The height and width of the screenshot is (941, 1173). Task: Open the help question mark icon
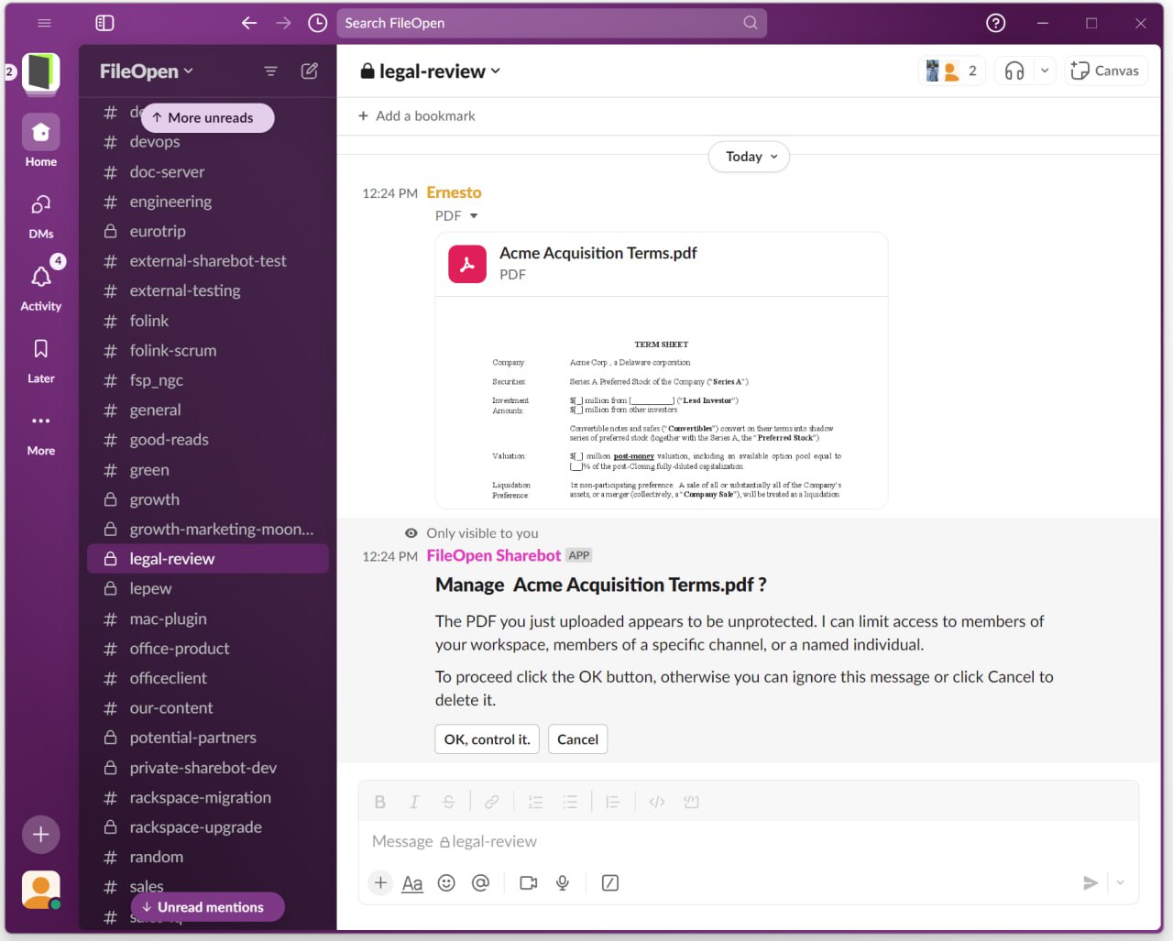[995, 23]
